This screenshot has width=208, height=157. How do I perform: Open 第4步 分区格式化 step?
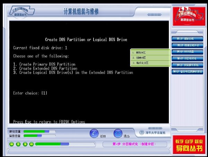(x=187, y=59)
